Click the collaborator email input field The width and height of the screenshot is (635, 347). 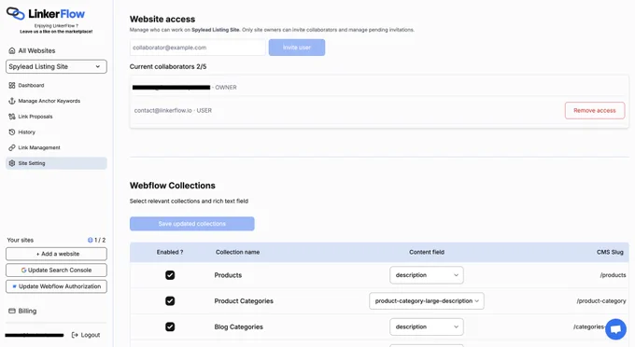click(198, 48)
